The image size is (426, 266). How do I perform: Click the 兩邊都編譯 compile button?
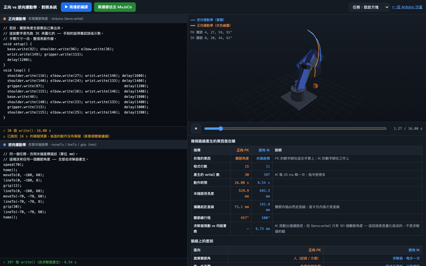click(76, 7)
